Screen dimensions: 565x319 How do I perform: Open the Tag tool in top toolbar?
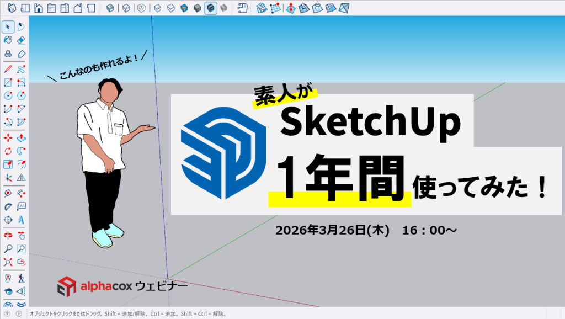(x=242, y=8)
